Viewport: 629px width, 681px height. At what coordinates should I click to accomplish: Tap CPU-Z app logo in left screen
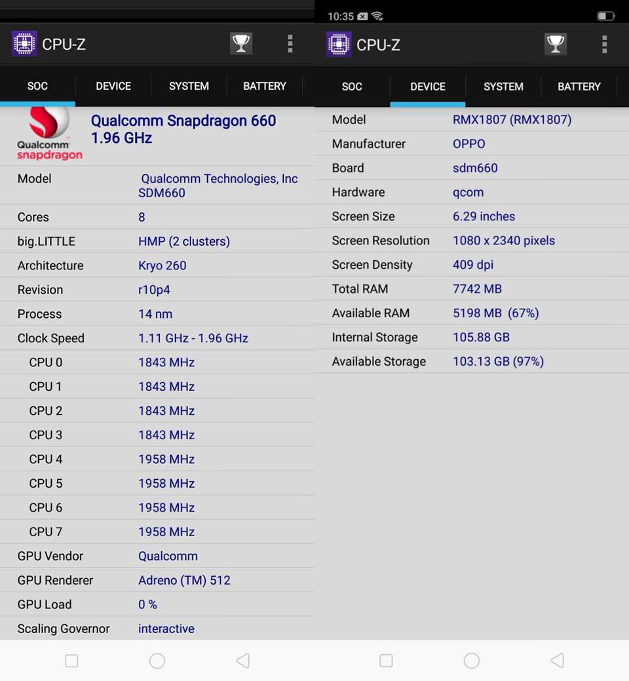pyautogui.click(x=24, y=43)
